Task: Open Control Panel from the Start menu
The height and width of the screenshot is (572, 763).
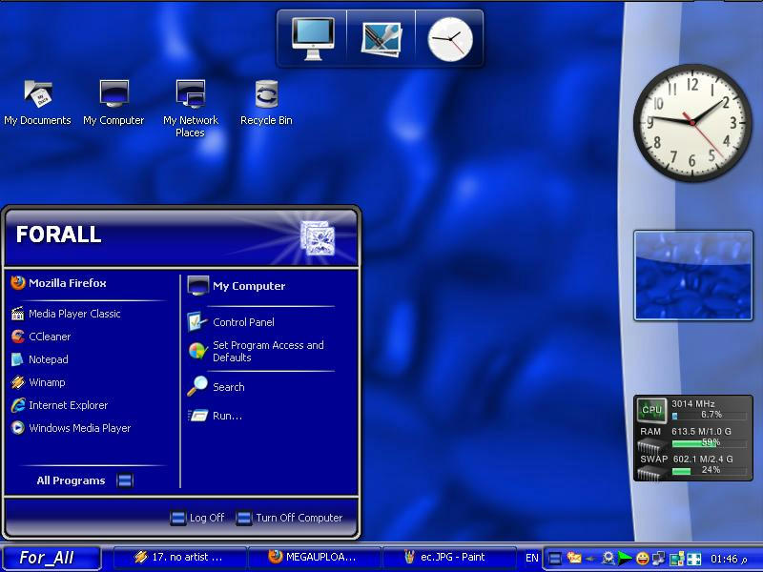Action: [x=231, y=322]
